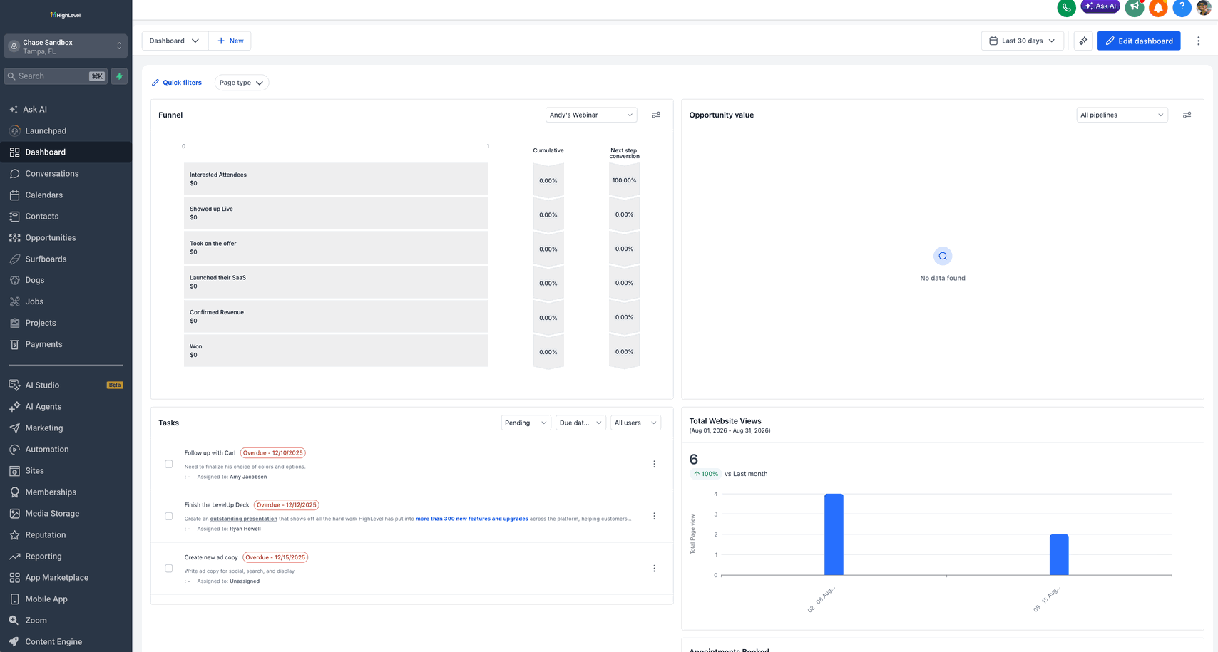Open the Andy's Webinar pipeline dropdown
Viewport: 1218px width, 652px height.
click(x=591, y=115)
